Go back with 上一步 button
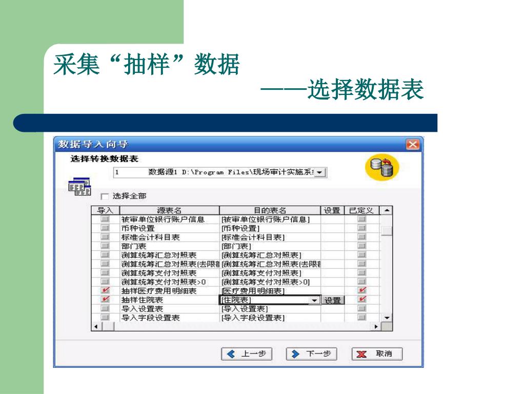525x394 pixels. [x=247, y=354]
